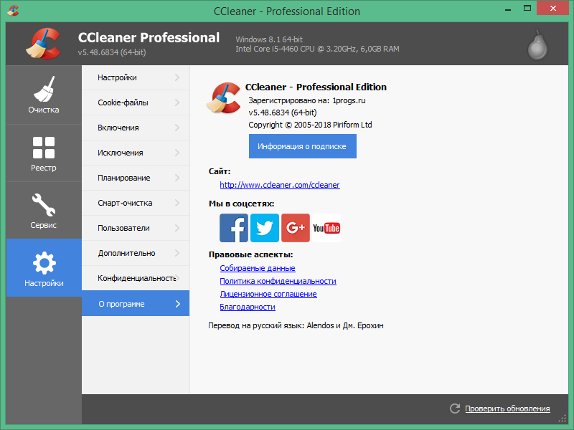Open the Google+ social icon
The image size is (574, 430).
point(296,227)
